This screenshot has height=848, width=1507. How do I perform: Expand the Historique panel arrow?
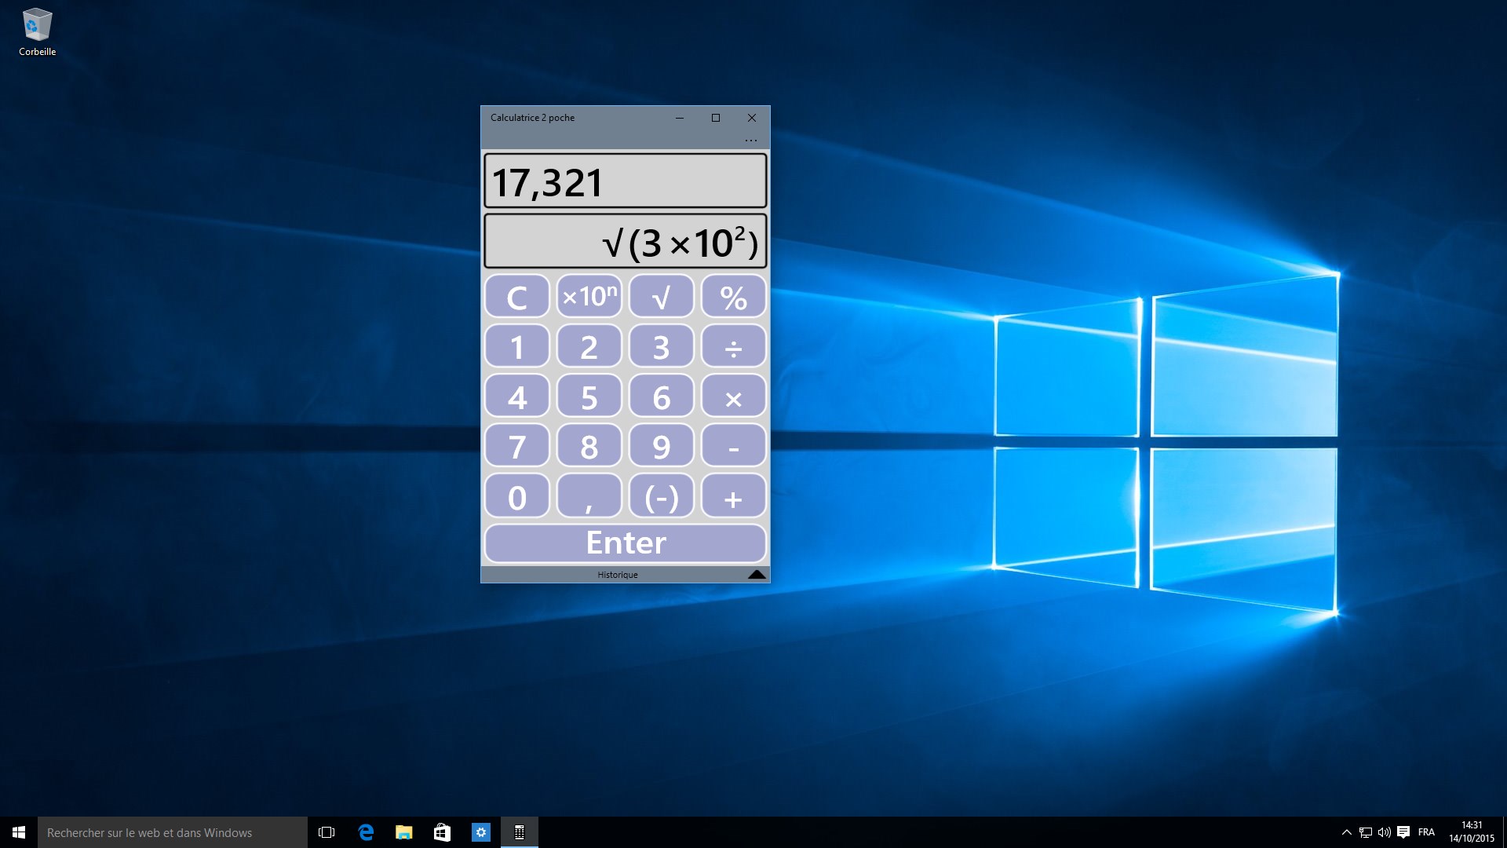(756, 575)
